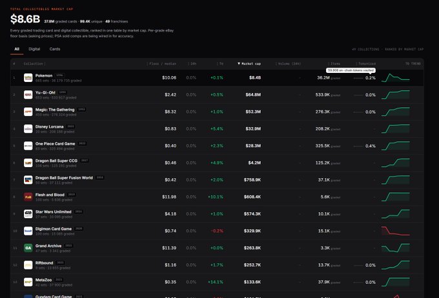Switch to the Digital tab
Image resolution: width=439 pixels, height=298 pixels.
pyautogui.click(x=34, y=49)
